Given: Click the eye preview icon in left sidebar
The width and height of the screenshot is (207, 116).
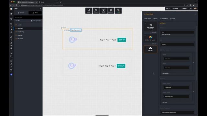Looking at the screenshot, I should point(11,40).
